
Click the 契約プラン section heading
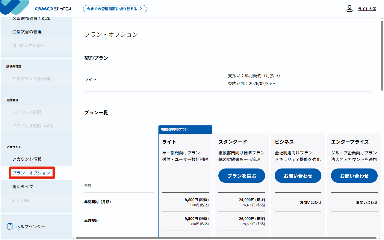click(x=96, y=58)
